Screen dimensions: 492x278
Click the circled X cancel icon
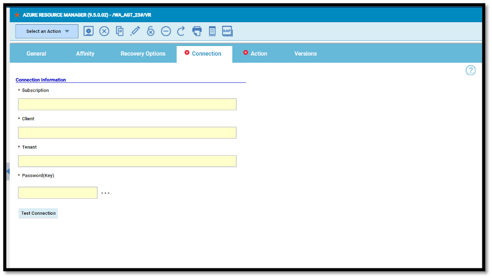104,31
